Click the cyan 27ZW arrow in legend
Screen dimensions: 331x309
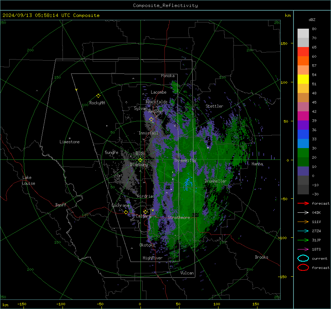pos(303,231)
